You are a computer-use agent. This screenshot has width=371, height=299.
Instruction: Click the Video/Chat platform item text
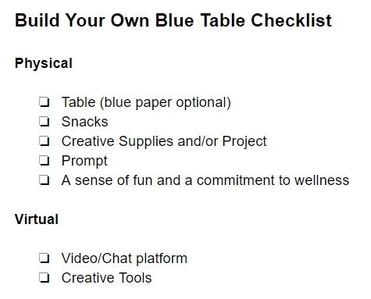124,258
